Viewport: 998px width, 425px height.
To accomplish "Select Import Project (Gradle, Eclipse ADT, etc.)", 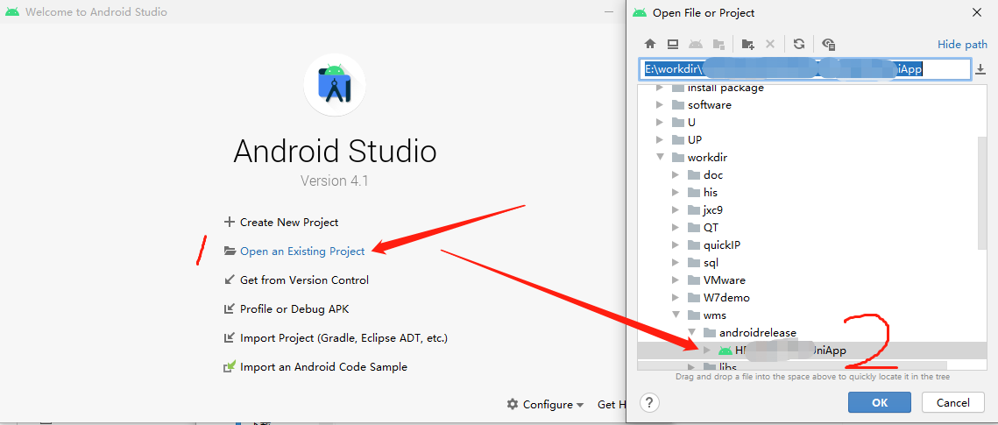I will (x=343, y=338).
